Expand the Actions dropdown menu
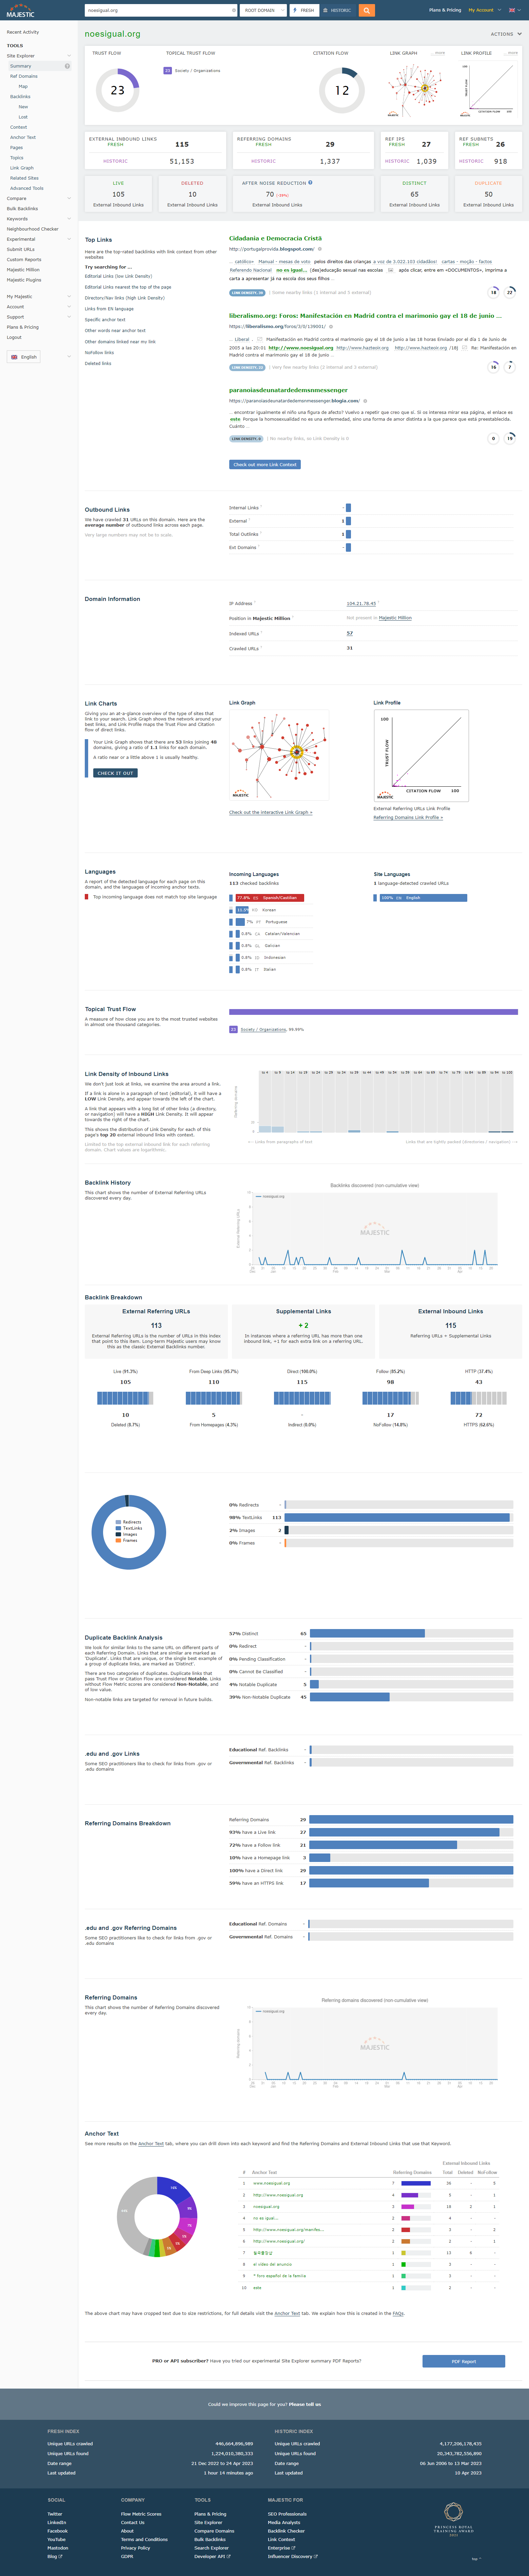The image size is (529, 2576). pyautogui.click(x=505, y=34)
